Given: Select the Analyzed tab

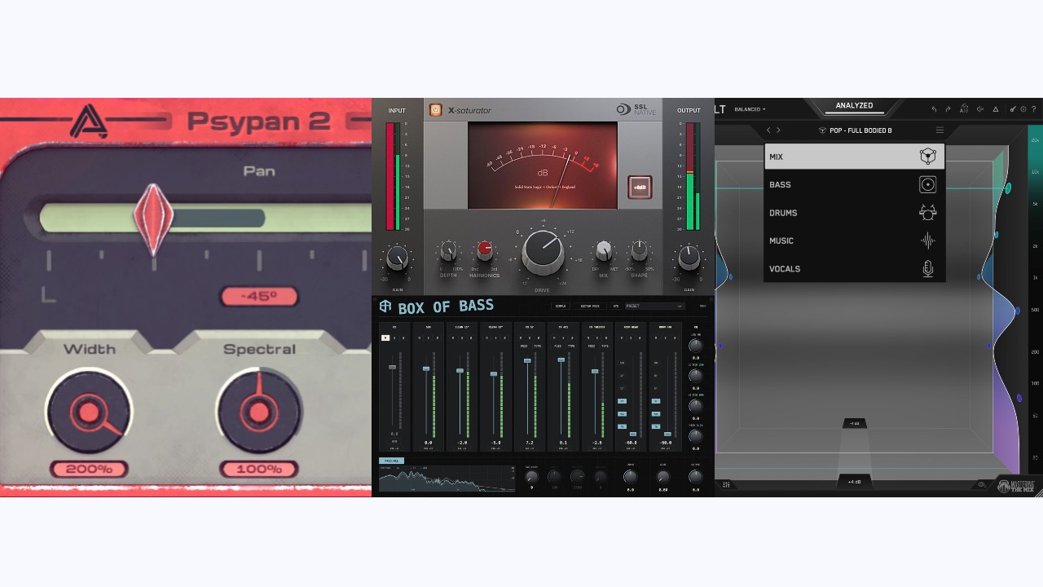Looking at the screenshot, I should (x=854, y=106).
